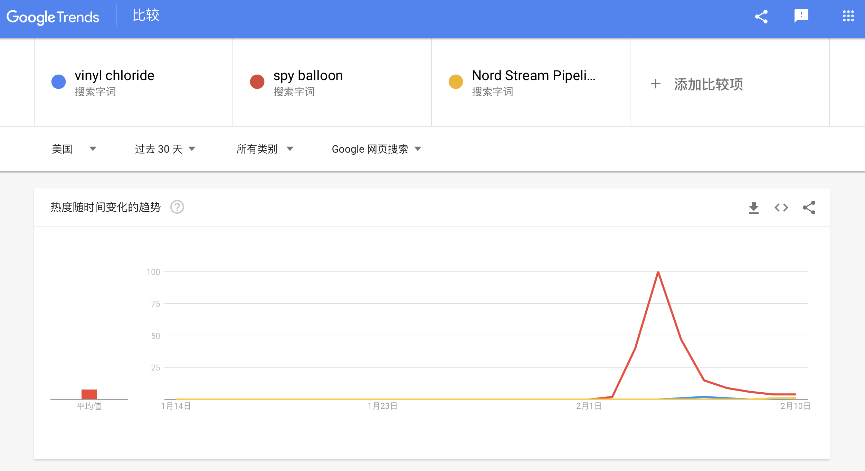865x471 pixels.
Task: Click the red spy balloon color dot
Action: tap(257, 82)
